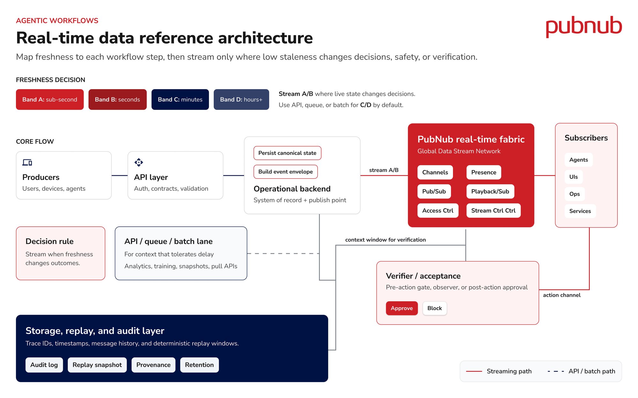Click the For context that tolerates delay text

click(169, 254)
